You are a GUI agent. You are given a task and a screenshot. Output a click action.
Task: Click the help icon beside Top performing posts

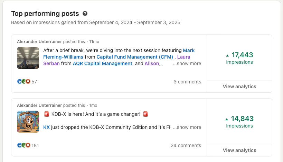[85, 13]
